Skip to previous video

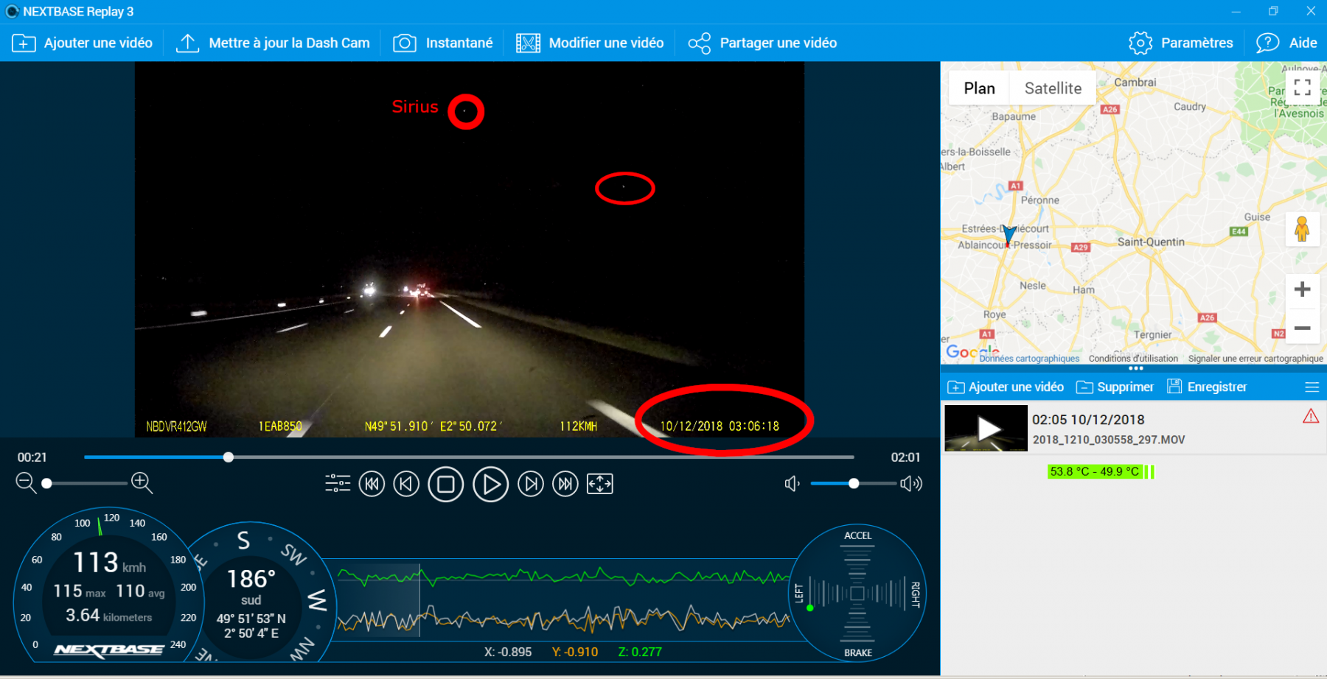click(x=372, y=484)
